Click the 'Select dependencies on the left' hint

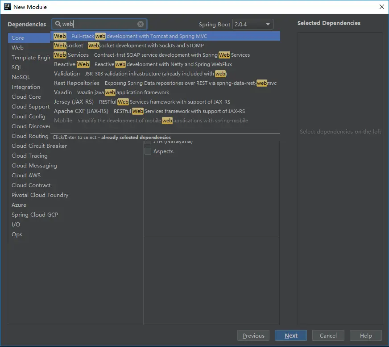pyautogui.click(x=340, y=132)
